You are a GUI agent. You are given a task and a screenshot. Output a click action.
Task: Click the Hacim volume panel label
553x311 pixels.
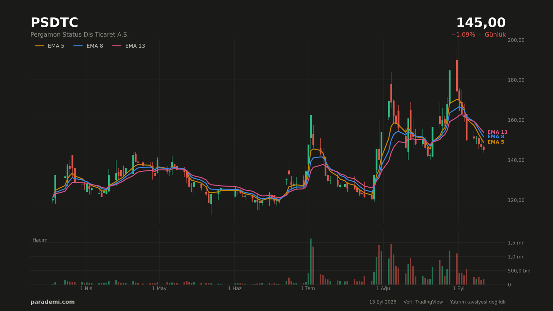coord(40,240)
